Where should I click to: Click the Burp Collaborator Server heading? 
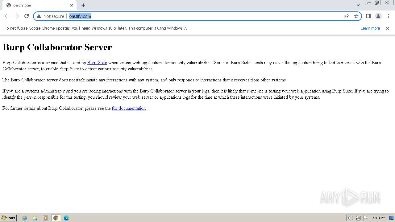[x=57, y=47]
